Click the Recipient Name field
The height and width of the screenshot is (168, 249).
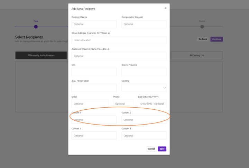tap(94, 24)
